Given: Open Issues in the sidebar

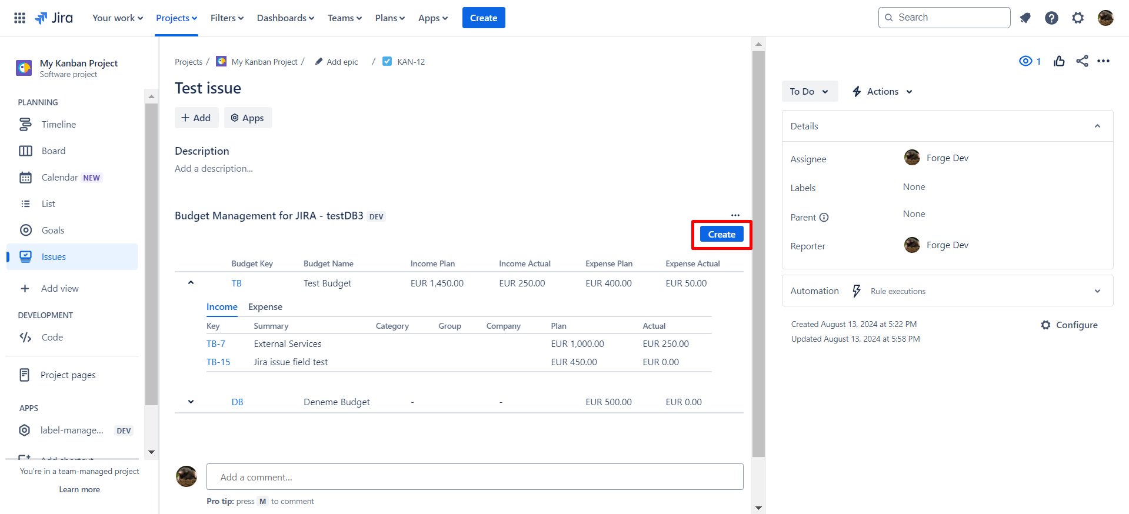Looking at the screenshot, I should (72, 257).
